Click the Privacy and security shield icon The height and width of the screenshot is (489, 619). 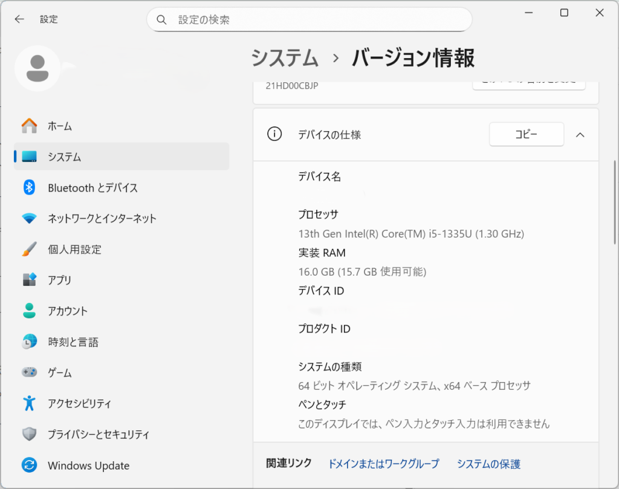point(29,434)
